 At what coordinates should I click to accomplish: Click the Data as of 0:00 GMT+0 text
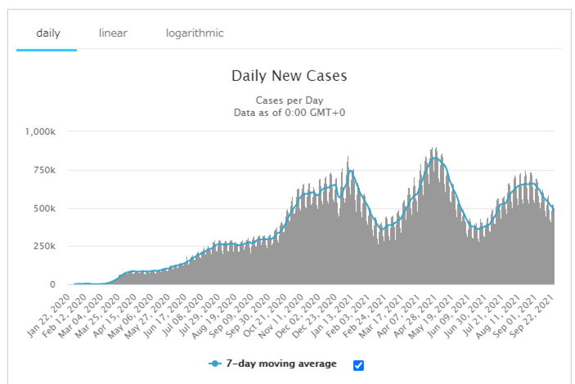(289, 113)
